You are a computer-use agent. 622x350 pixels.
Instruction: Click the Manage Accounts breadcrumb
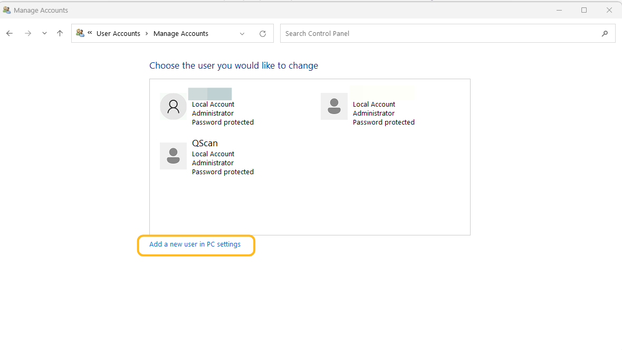pyautogui.click(x=181, y=34)
